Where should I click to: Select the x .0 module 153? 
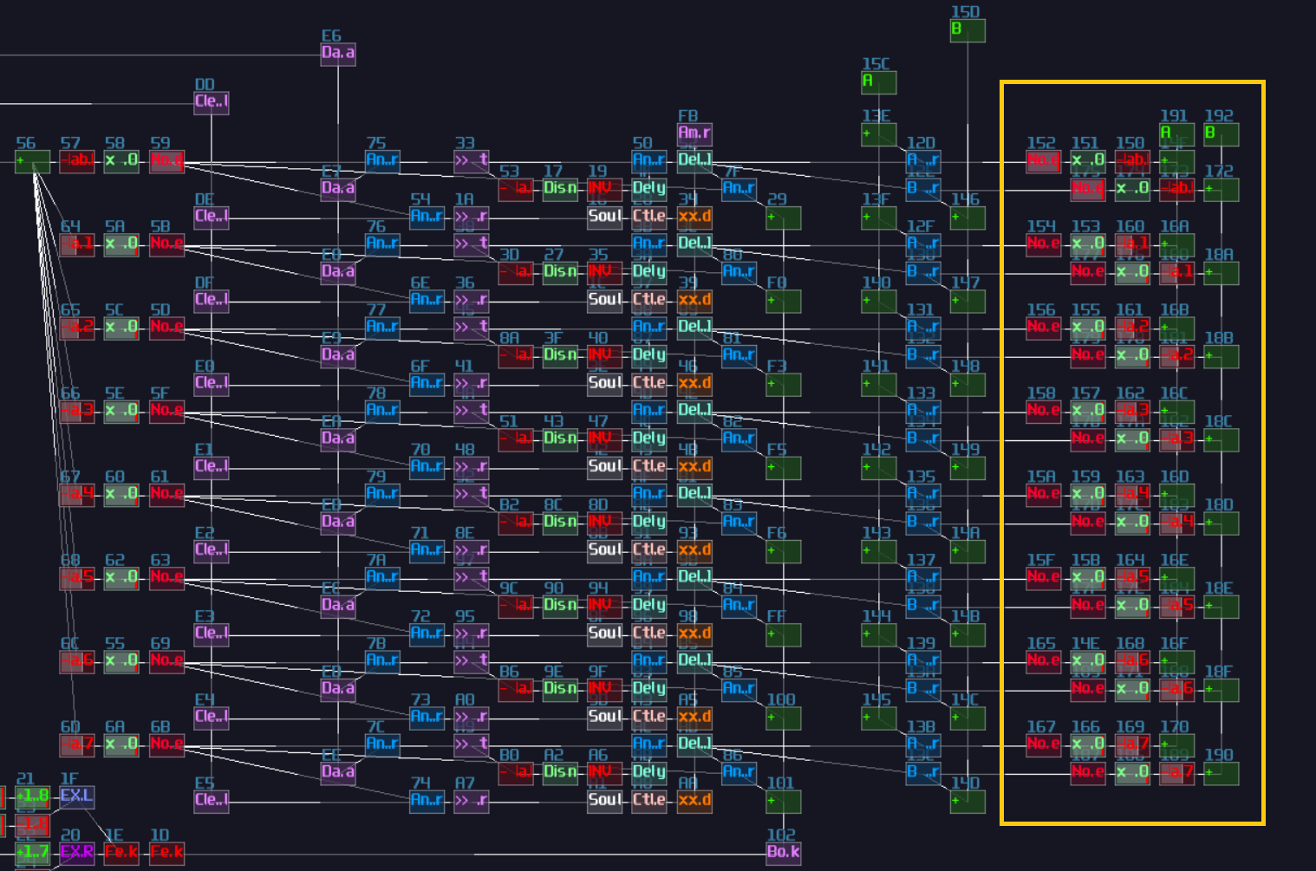click(1088, 244)
